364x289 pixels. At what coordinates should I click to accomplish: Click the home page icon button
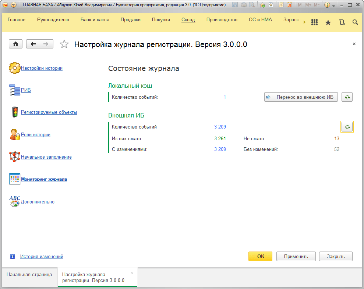[x=15, y=44]
